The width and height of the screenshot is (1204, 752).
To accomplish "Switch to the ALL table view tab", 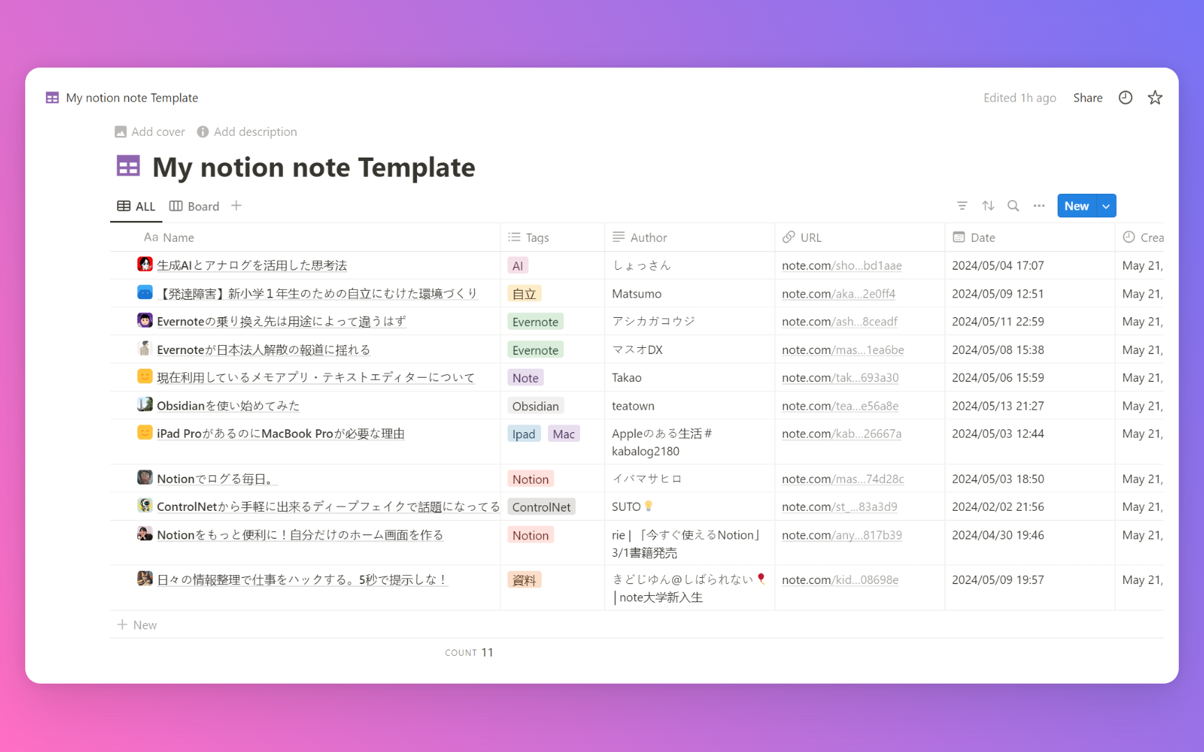I will [137, 206].
